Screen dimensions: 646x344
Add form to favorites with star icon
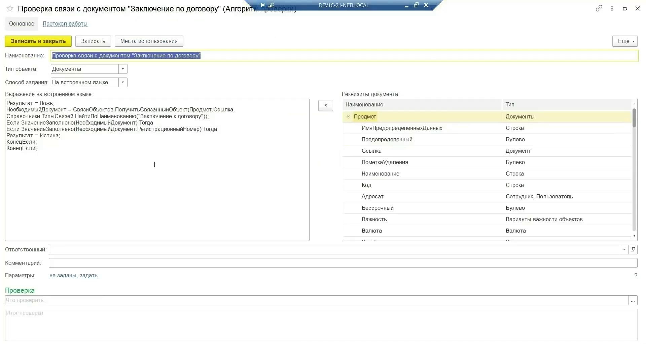pos(10,9)
